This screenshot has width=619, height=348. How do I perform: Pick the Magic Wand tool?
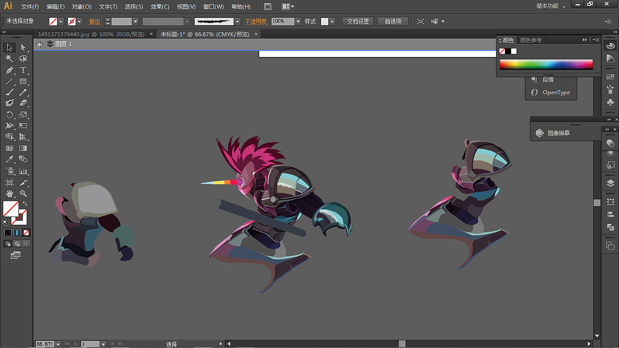pos(9,58)
